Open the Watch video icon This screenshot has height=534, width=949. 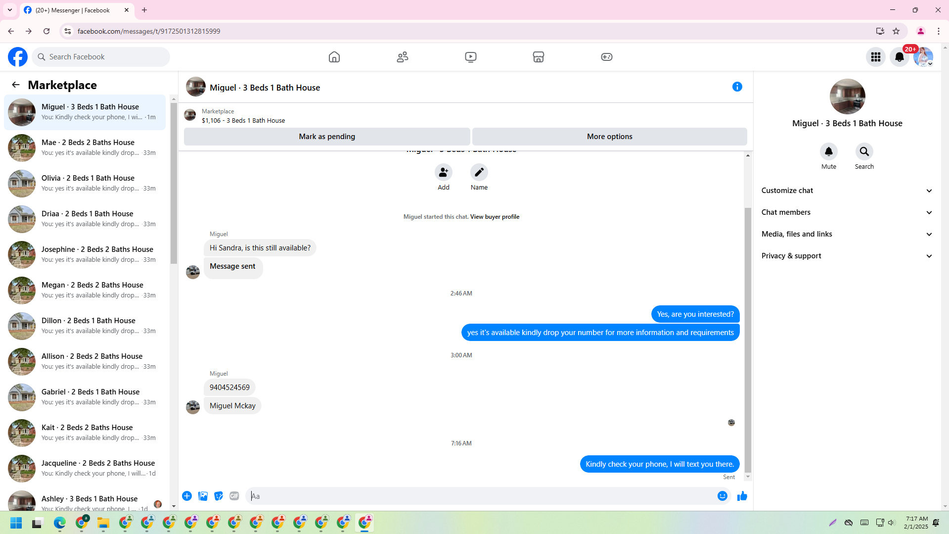click(471, 57)
